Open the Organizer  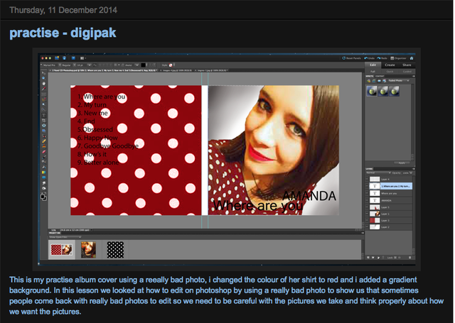tap(398, 58)
